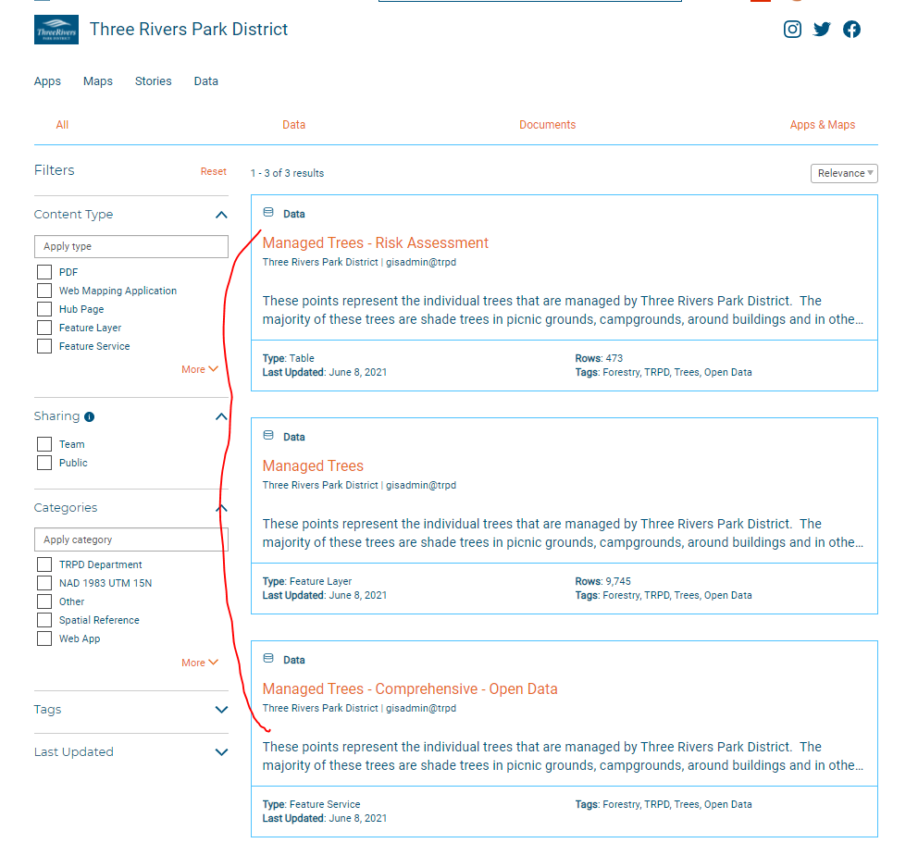Check the Web App category

44,638
